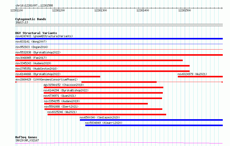This screenshot has height=146, width=230.
Task: Select the RefSeq Genes track title
Action: pos(26,137)
